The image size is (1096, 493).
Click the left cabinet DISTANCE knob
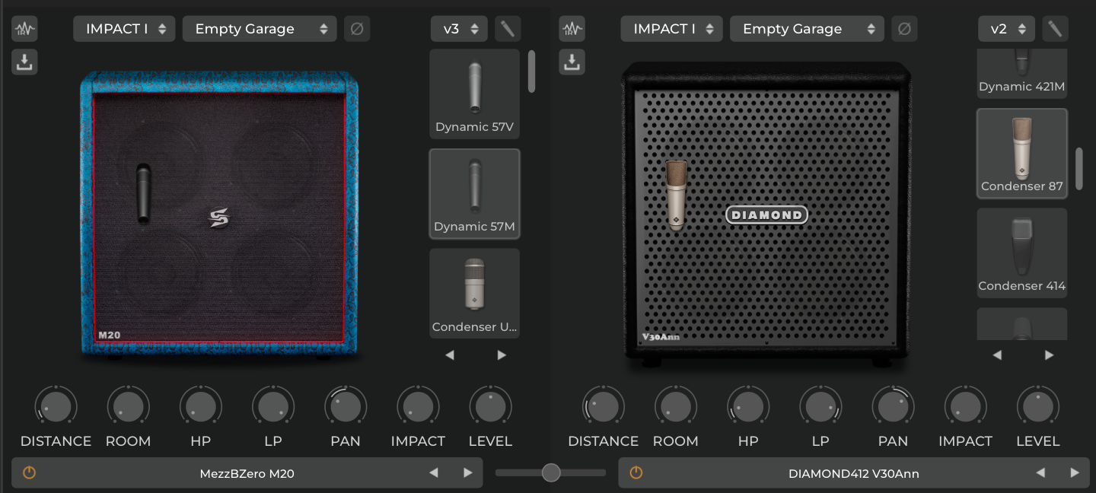point(56,406)
